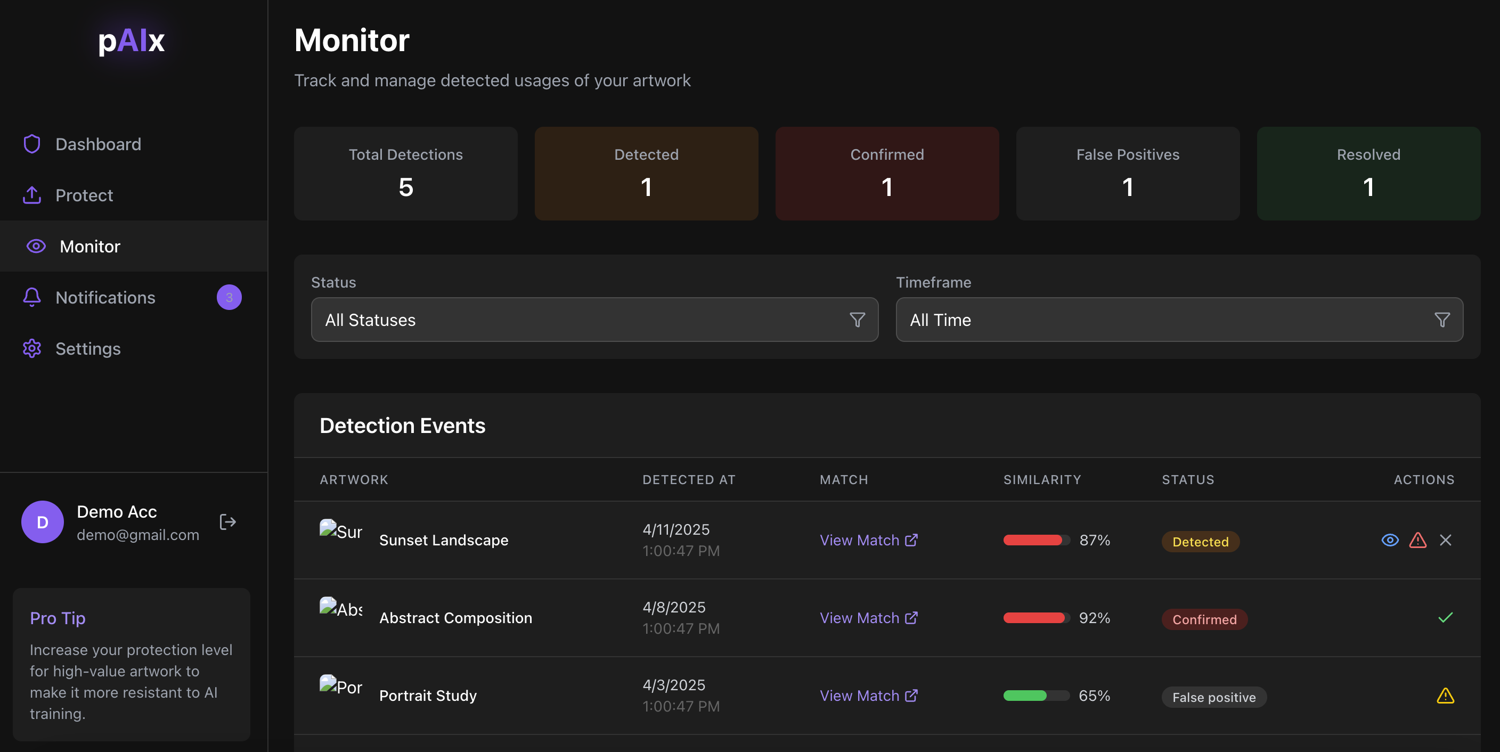The image size is (1500, 752).
Task: Click the pAIx logo
Action: [x=131, y=41]
